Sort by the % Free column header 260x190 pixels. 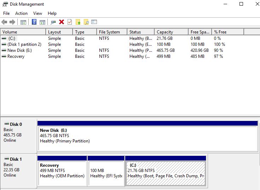click(228, 32)
